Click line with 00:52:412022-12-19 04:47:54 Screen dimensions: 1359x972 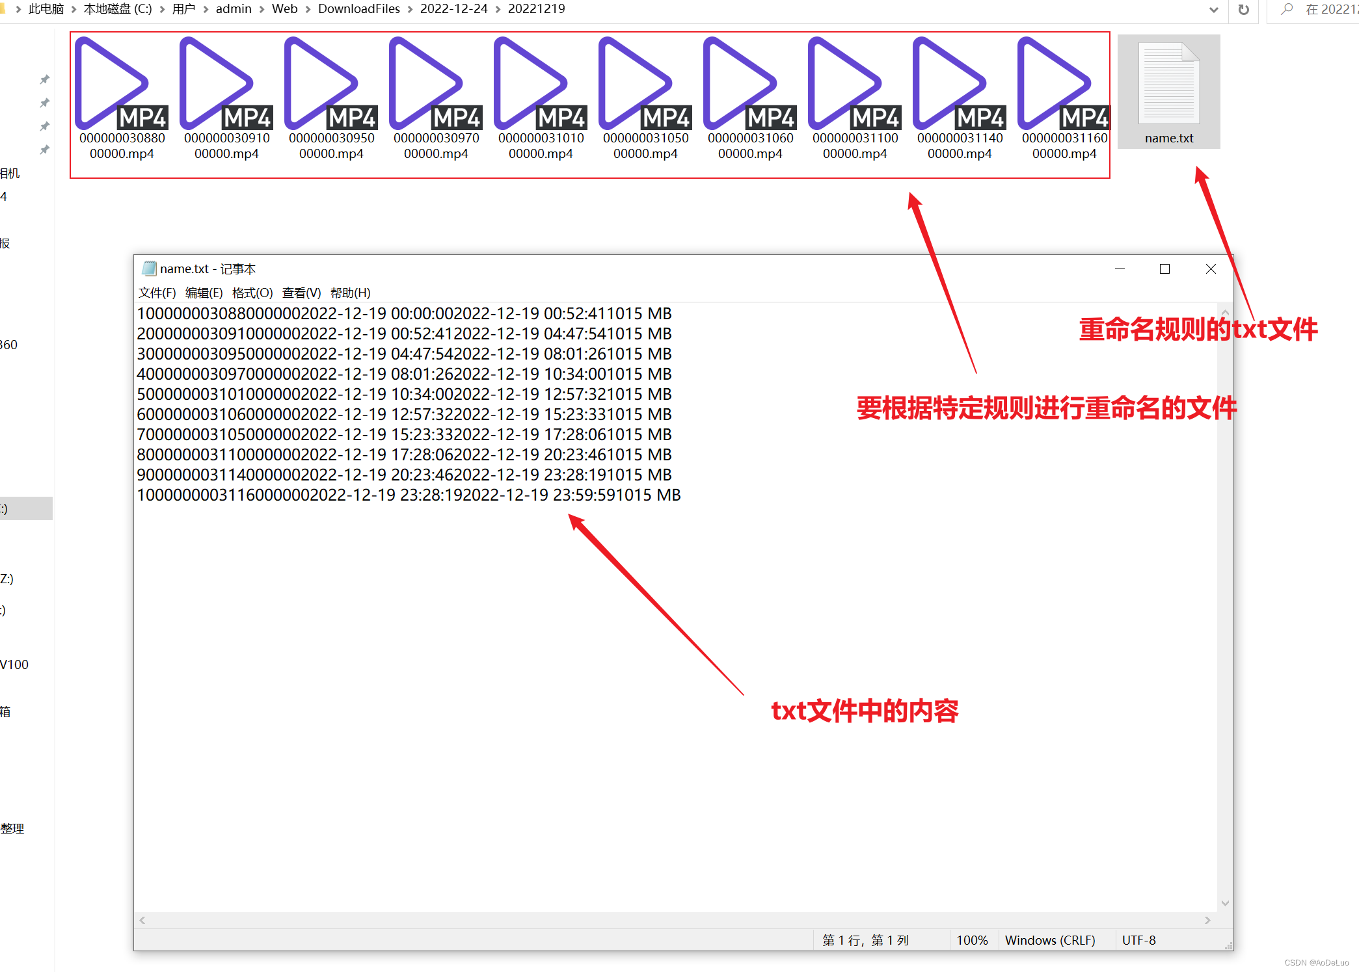point(404,334)
